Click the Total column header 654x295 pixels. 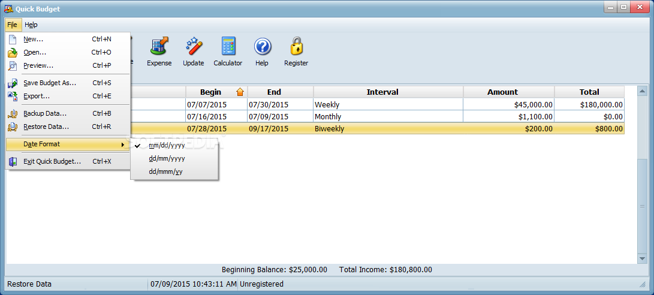(589, 92)
